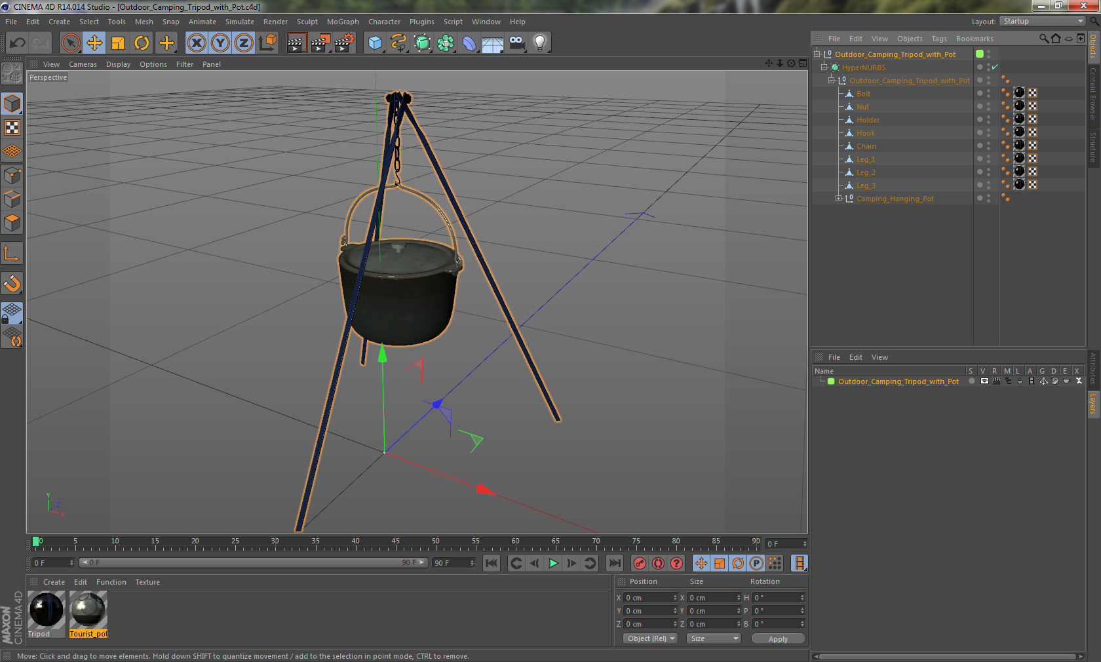Click the Apply button in Coordinates panel
1101x662 pixels.
point(778,639)
